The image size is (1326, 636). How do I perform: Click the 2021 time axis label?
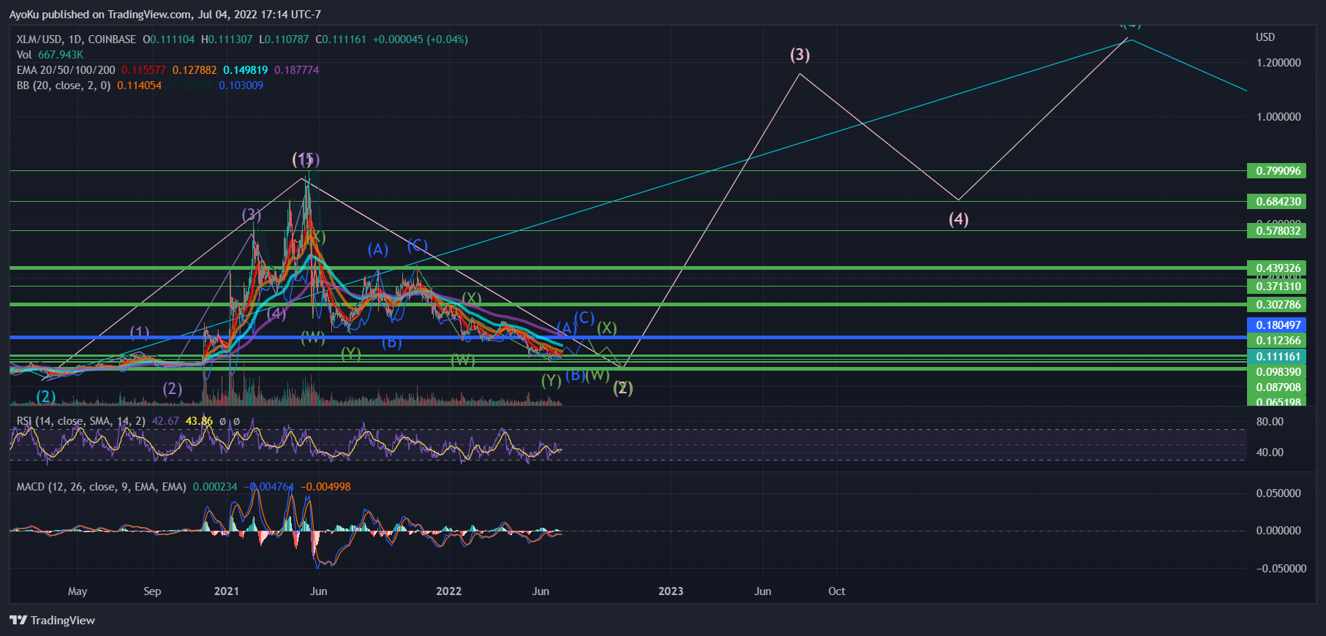click(227, 591)
